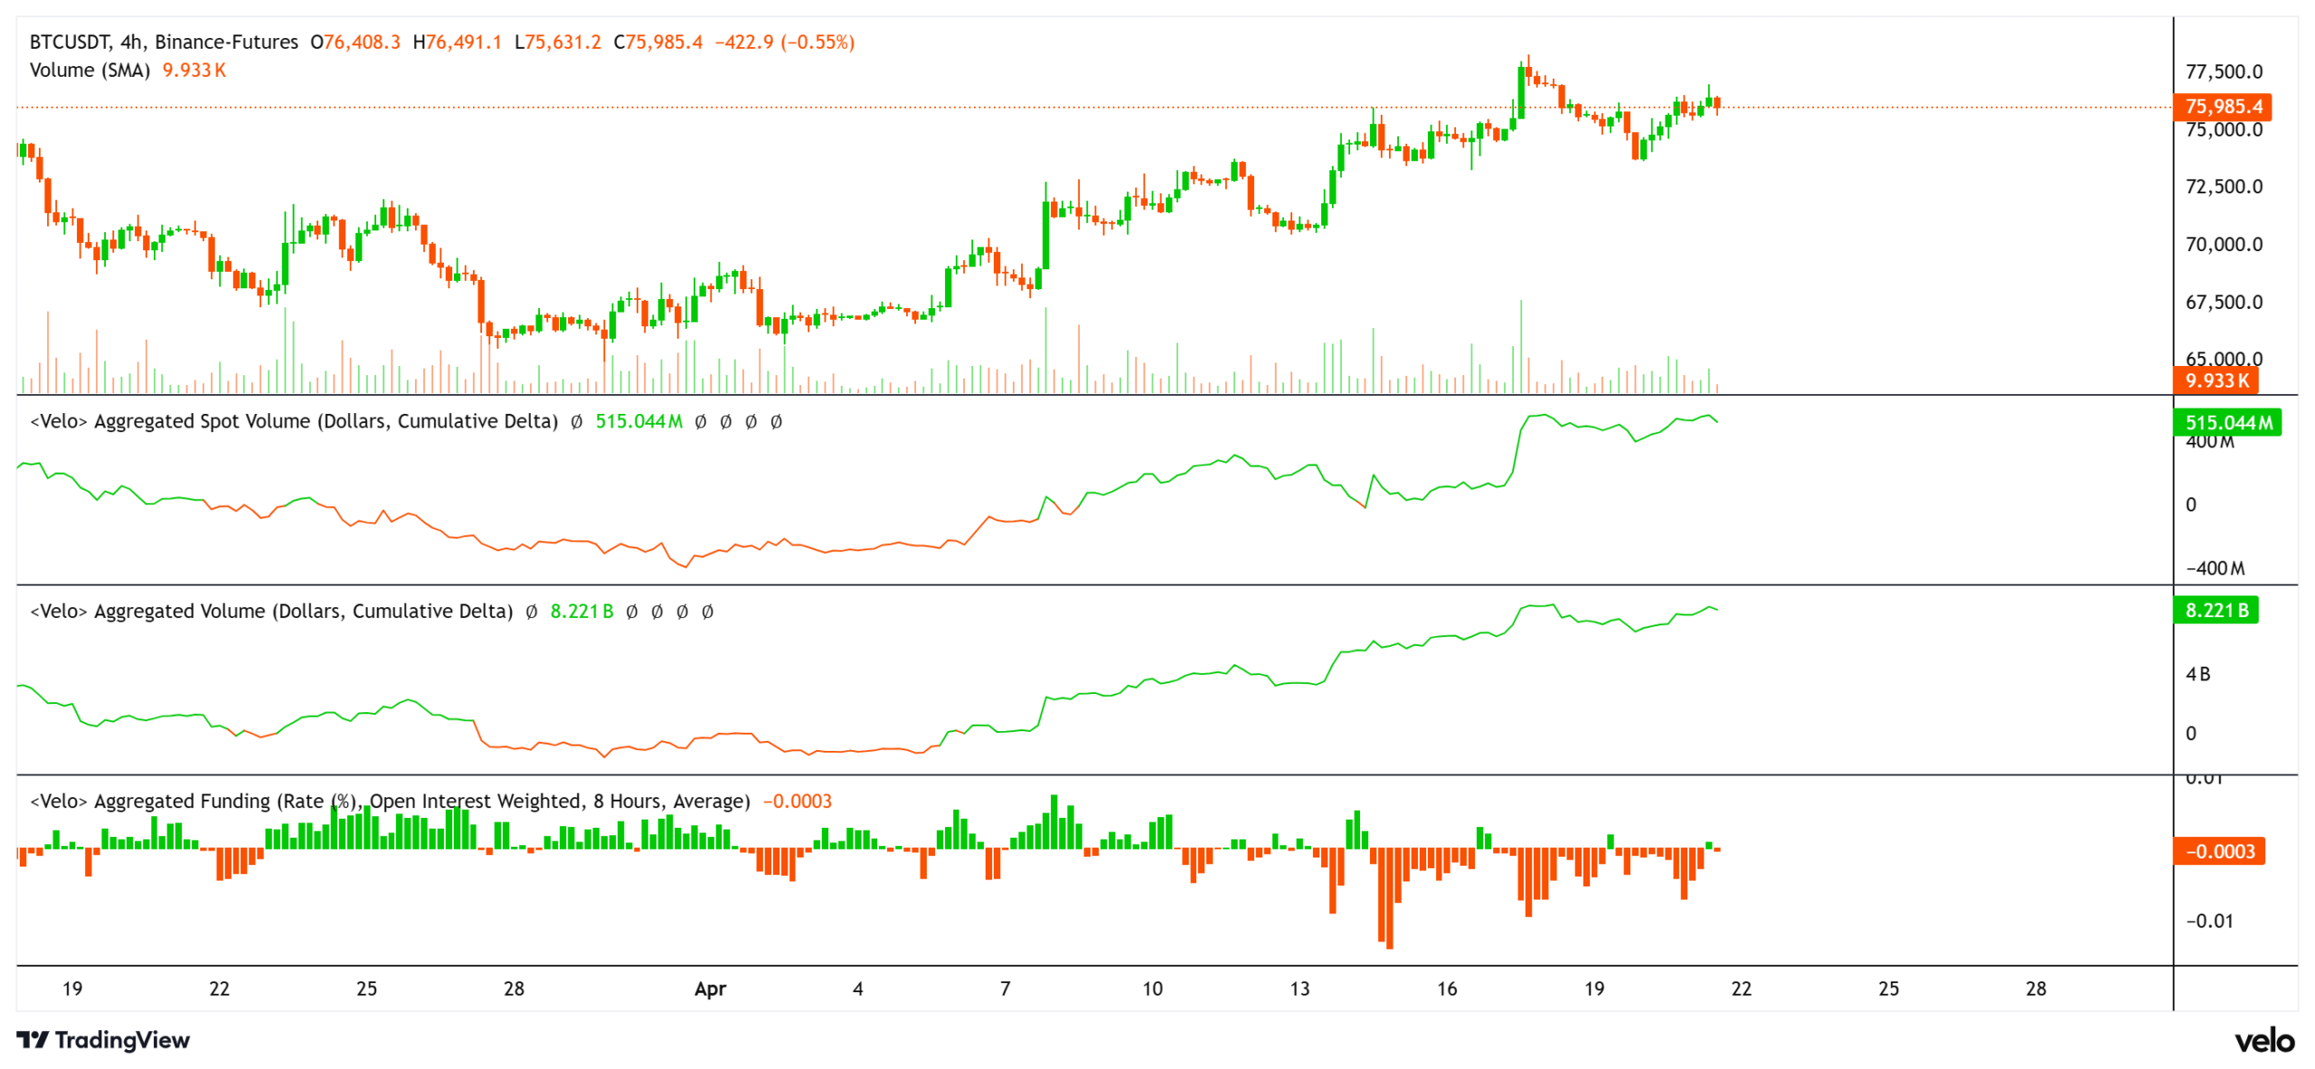Toggle the Aggregated Funding indicator legend
Image resolution: width=2315 pixels, height=1069 pixels.
pyautogui.click(x=389, y=801)
